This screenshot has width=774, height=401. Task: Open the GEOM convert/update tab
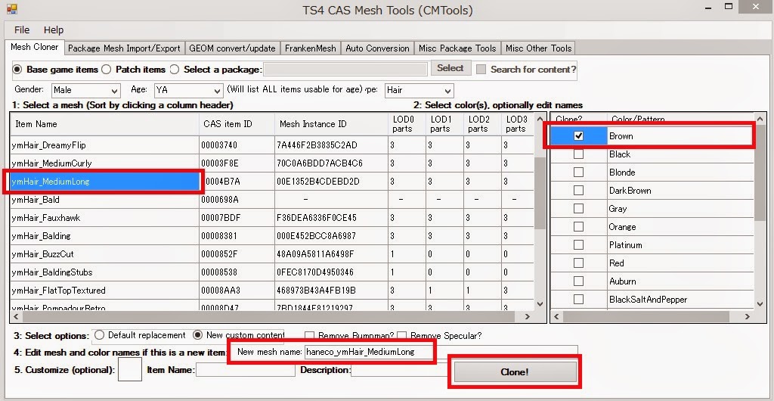pos(232,48)
